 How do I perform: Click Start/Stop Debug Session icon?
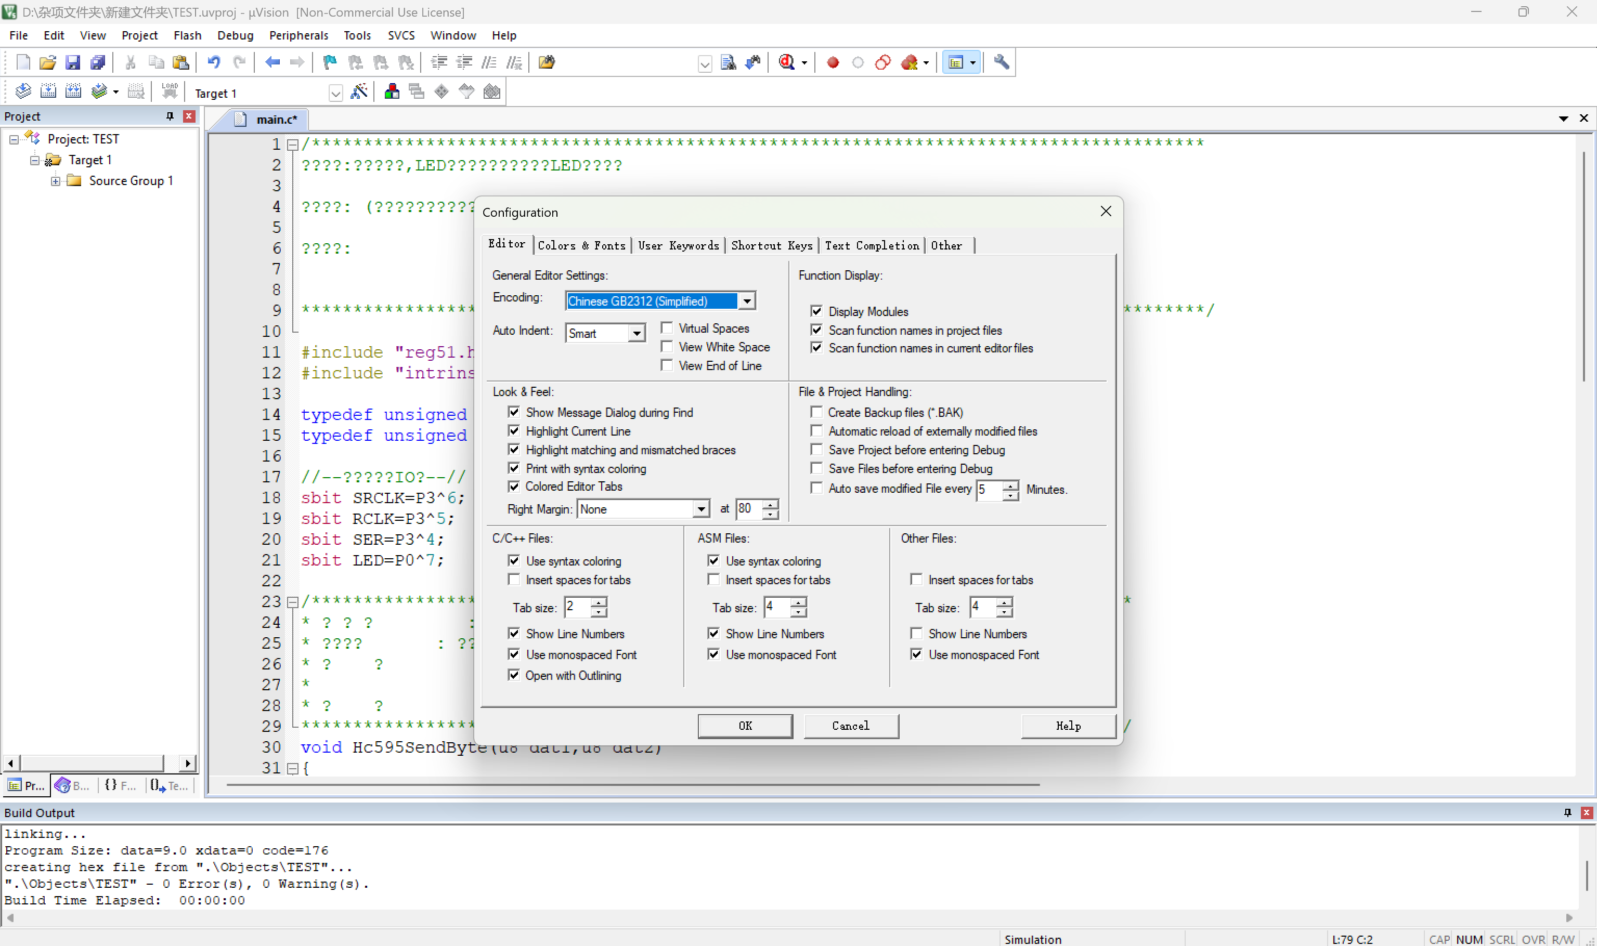click(786, 62)
